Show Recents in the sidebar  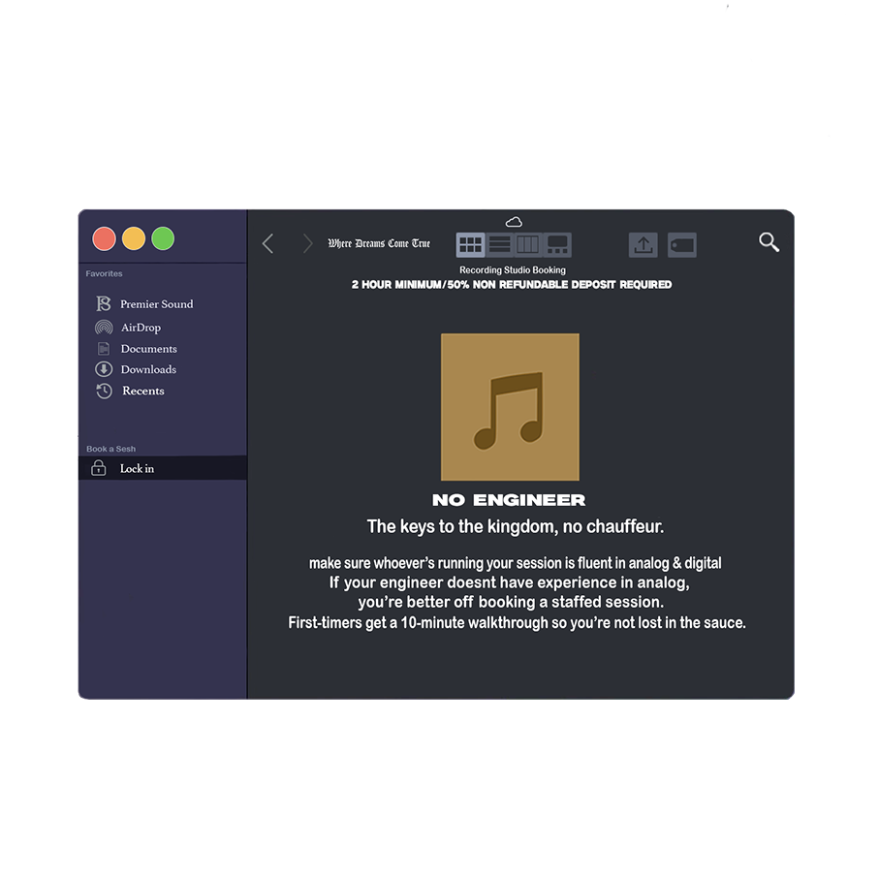click(x=142, y=392)
